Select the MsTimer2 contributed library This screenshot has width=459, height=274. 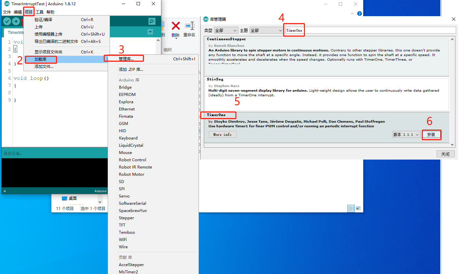(153, 272)
